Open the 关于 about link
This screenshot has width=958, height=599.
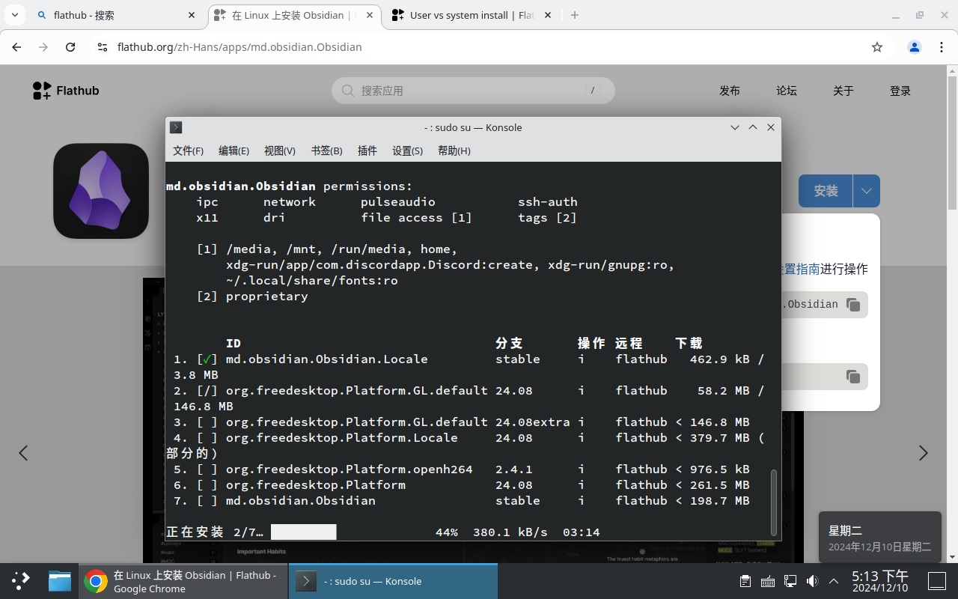pos(843,91)
